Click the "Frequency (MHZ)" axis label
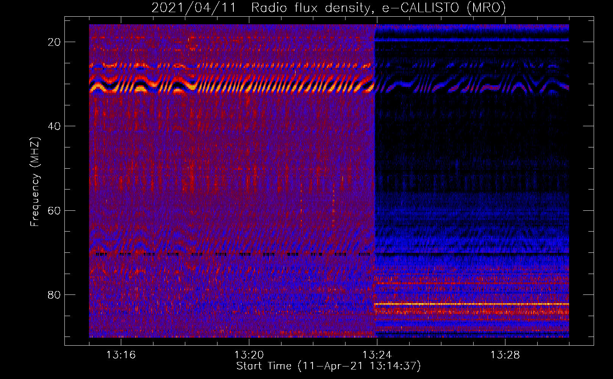Screen dimensions: 613x379 click(35, 182)
